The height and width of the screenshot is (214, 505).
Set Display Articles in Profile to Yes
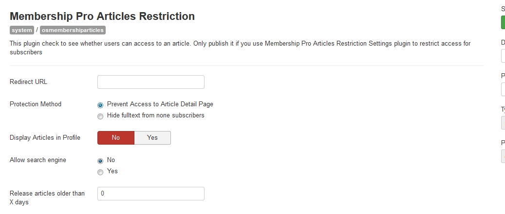coord(152,138)
